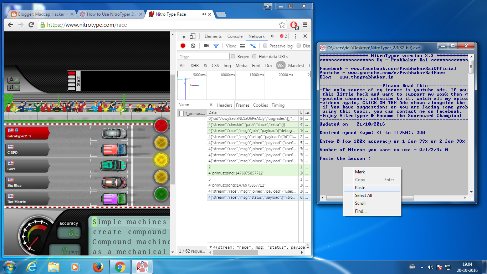Expand more DevTools tabs chevron
The image size is (487, 274).
pyautogui.click(x=272, y=36)
